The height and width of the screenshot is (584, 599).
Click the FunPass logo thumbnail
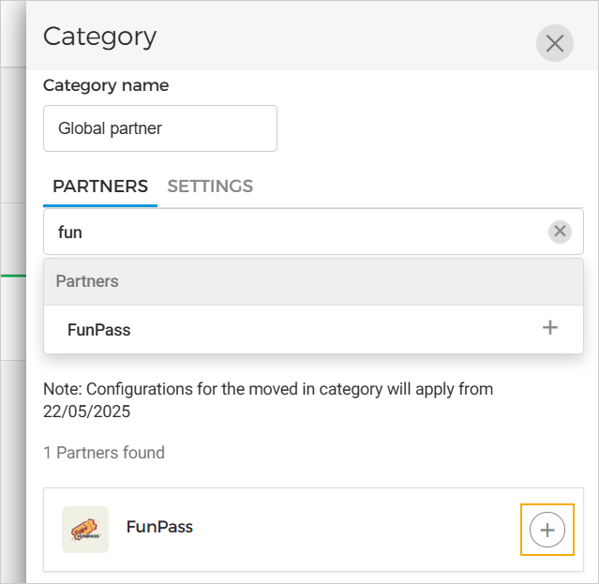[x=85, y=530]
